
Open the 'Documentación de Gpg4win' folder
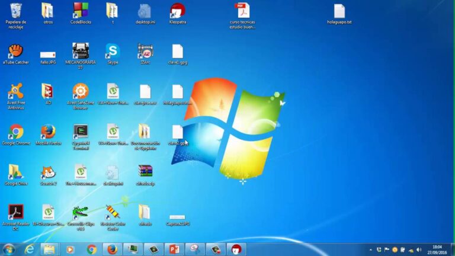145,137
